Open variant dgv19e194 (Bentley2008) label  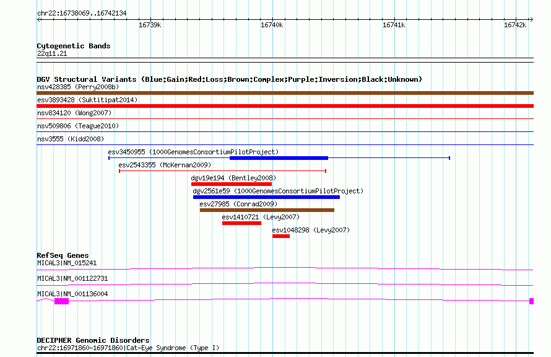tap(233, 178)
